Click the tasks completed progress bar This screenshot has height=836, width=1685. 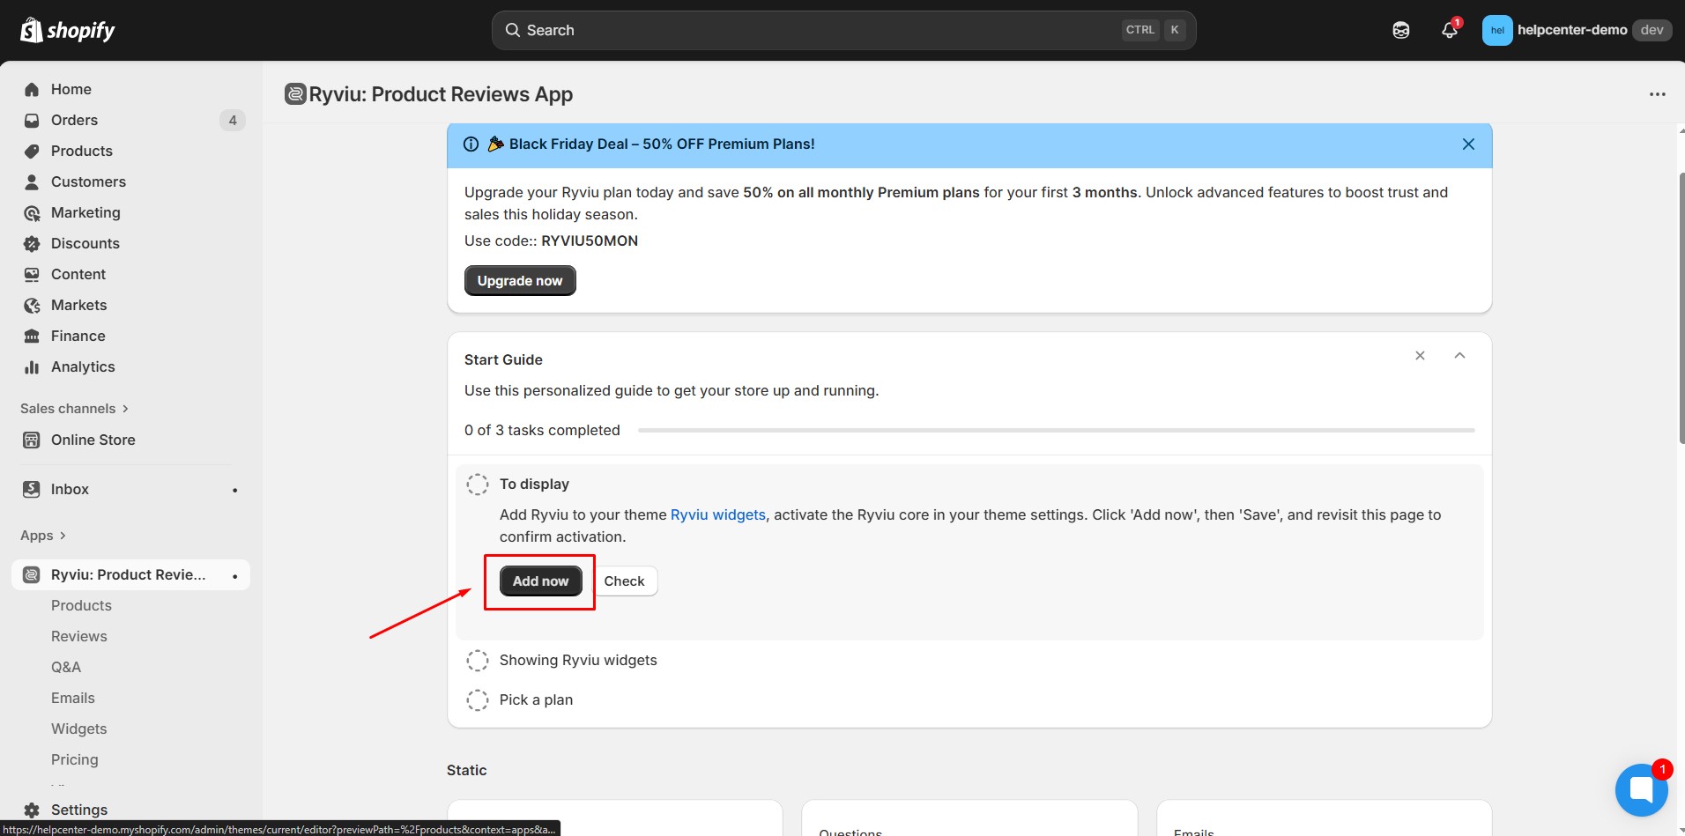[x=1057, y=430]
